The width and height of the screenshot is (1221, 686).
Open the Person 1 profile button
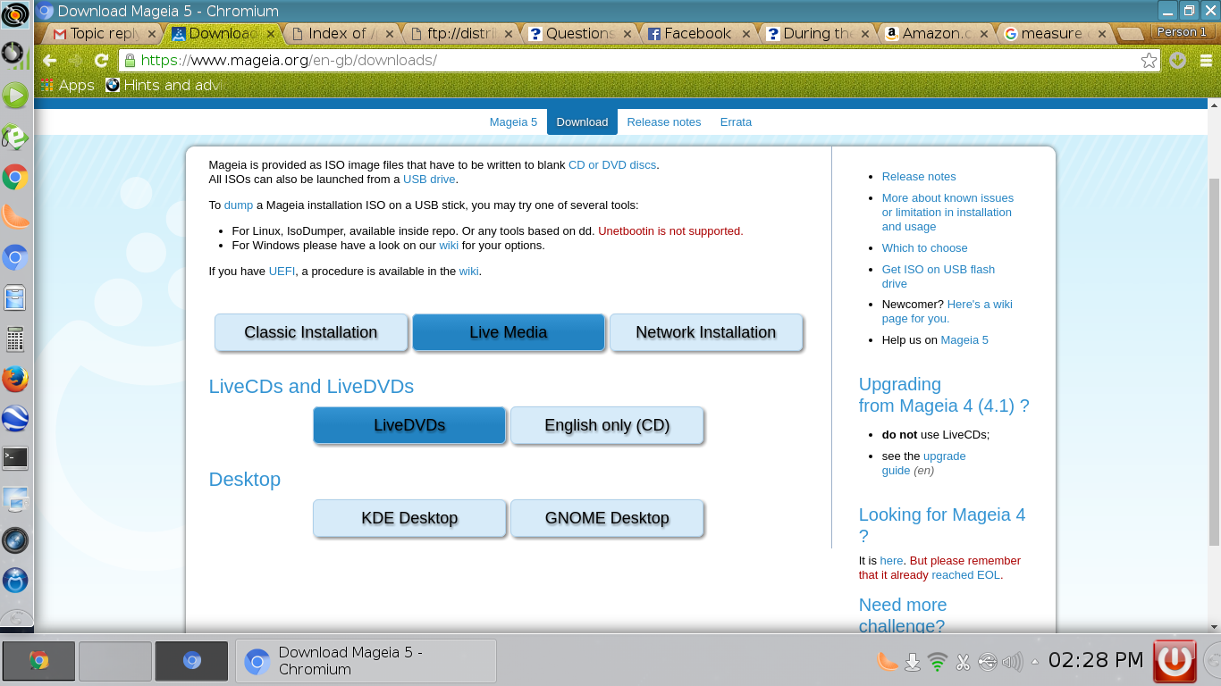(1182, 31)
